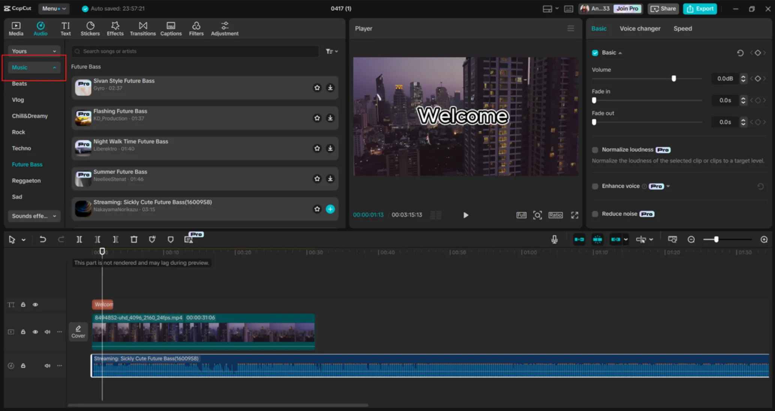
Task: Expand the Sound effects section
Action: click(34, 216)
